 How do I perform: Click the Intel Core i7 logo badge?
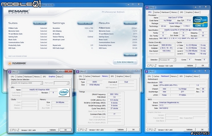coord(200,22)
